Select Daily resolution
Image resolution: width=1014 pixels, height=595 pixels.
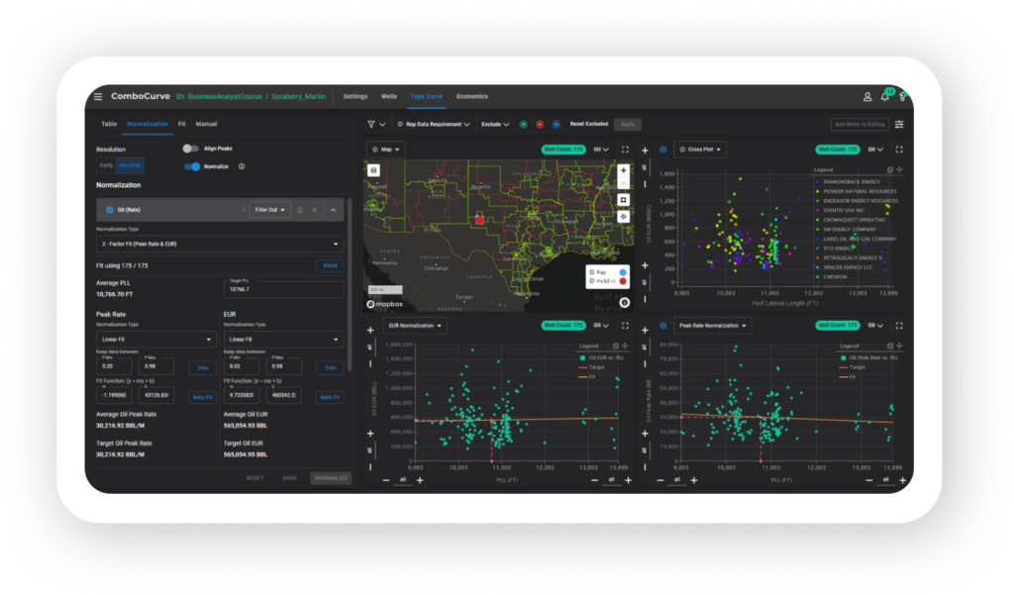click(106, 165)
